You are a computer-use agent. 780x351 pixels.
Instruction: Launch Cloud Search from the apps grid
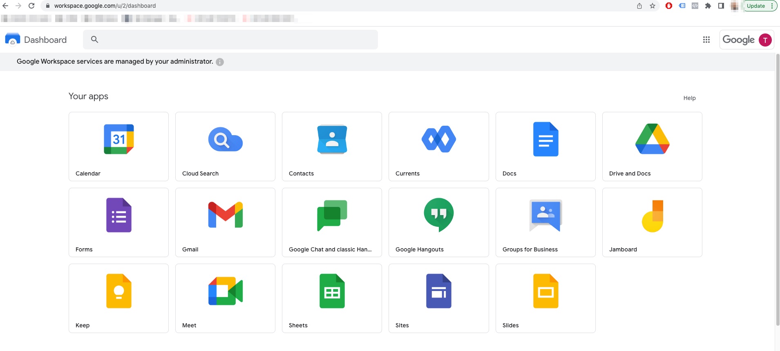[225, 140]
